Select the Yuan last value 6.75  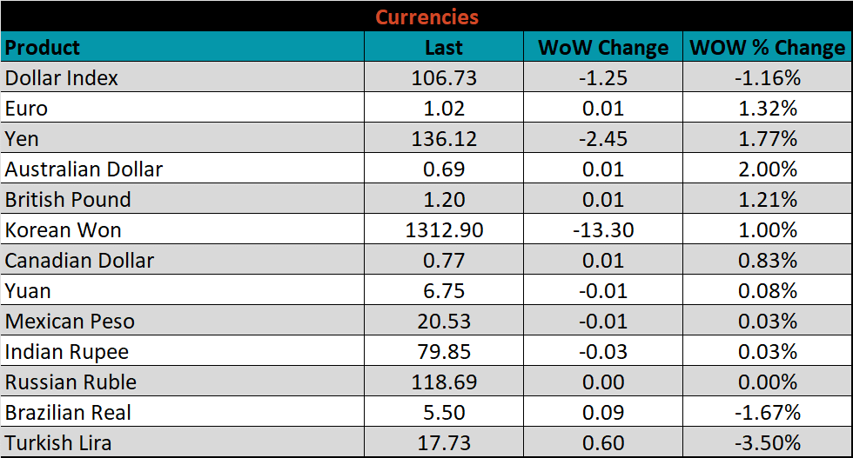[x=444, y=291]
